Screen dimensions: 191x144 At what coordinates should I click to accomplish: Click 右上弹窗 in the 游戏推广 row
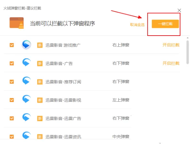[x=121, y=45]
